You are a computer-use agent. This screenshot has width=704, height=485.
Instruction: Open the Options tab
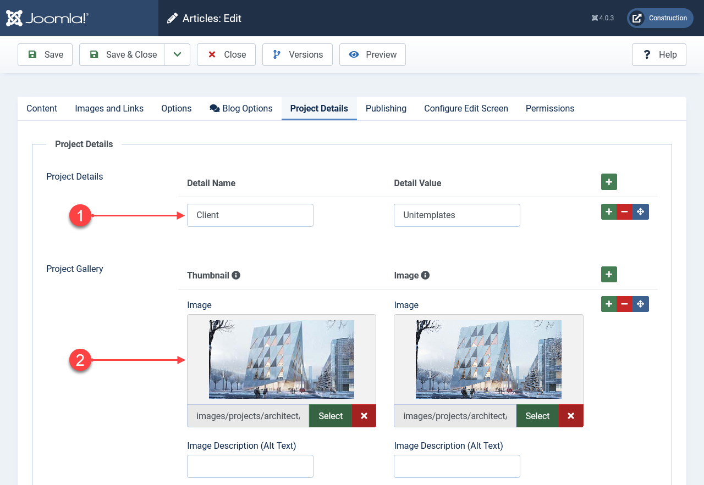tap(177, 108)
